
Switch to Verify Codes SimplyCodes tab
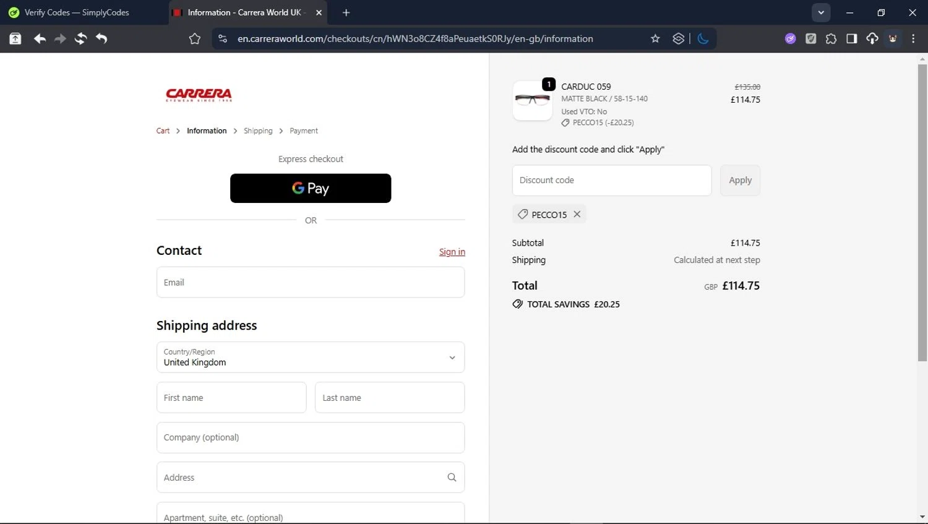click(84, 12)
